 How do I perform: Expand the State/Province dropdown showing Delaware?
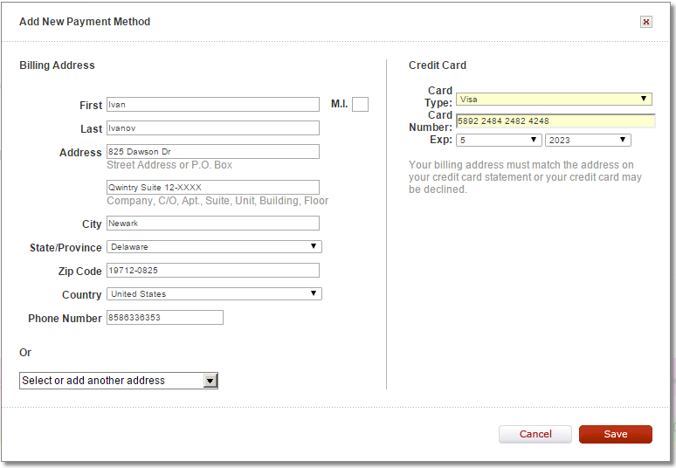point(214,246)
